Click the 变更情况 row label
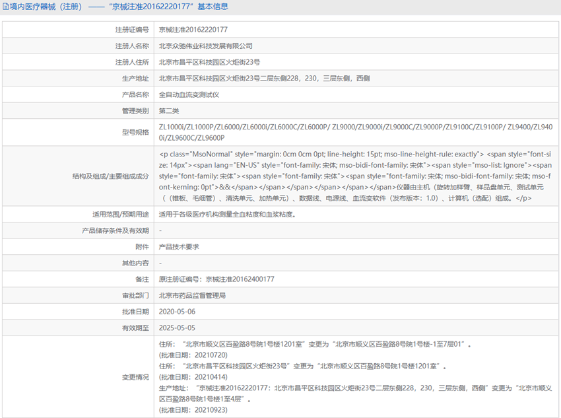The width and height of the screenshot is (561, 418). click(x=135, y=377)
